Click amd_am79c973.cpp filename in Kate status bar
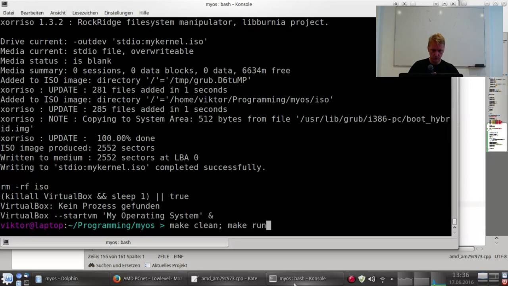This screenshot has height=286, width=508. coord(470,257)
